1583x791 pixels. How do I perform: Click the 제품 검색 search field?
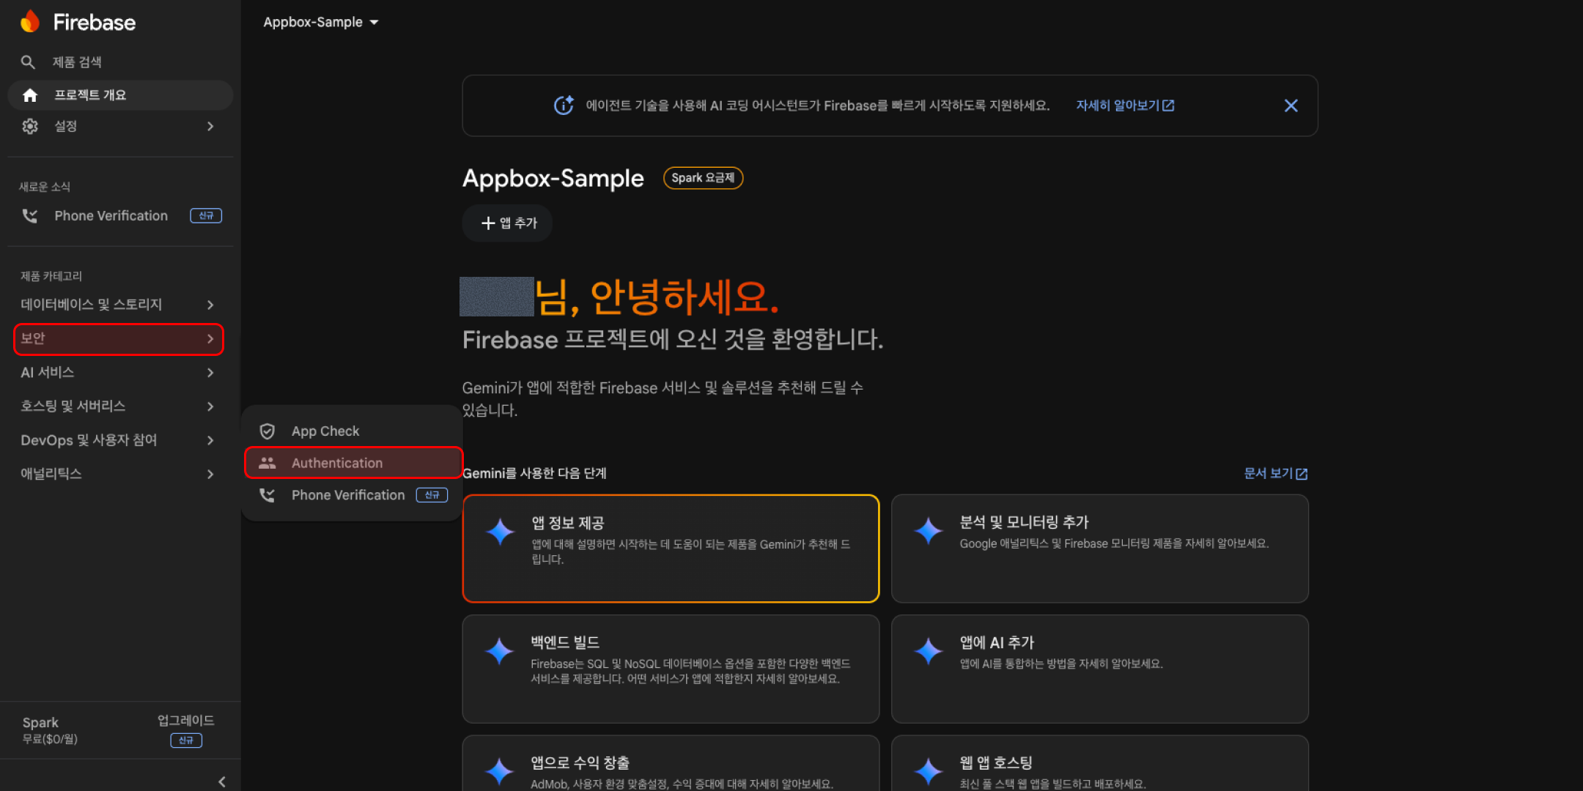click(120, 62)
